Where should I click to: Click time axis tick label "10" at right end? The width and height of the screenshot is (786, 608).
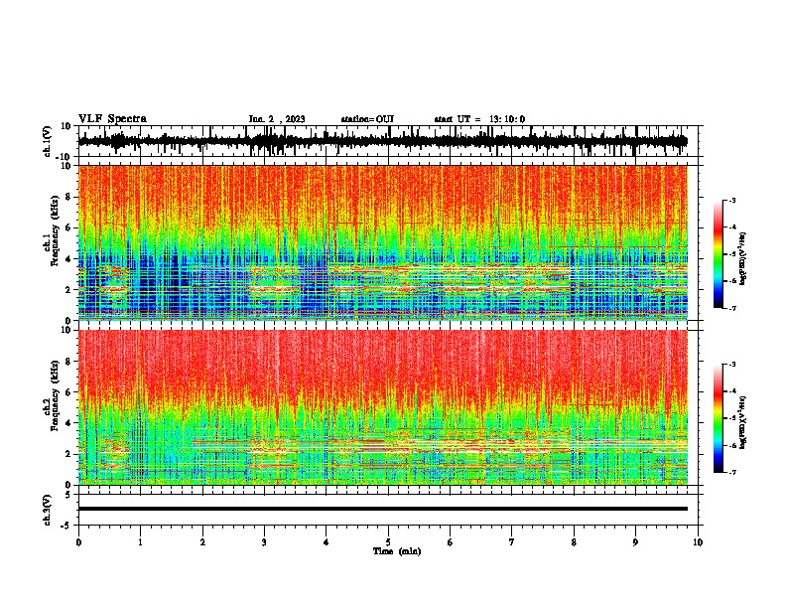click(698, 542)
